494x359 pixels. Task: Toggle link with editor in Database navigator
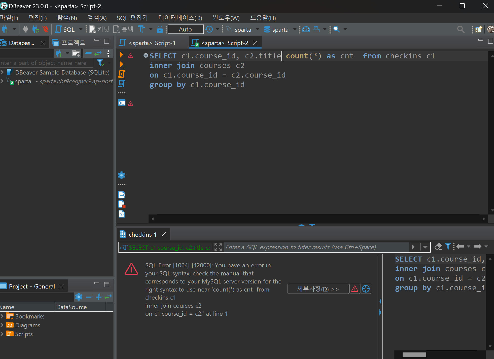pos(98,53)
